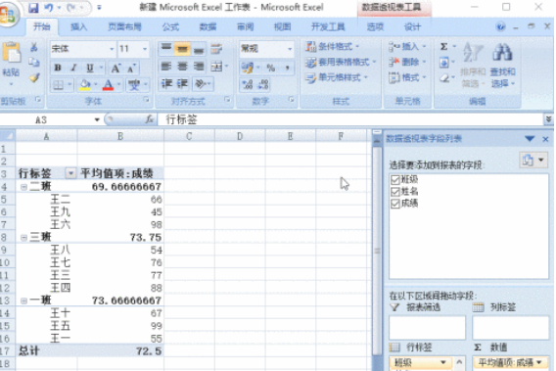Viewport: 556px width, 371px height.
Task: Toggle Bold formatting
Action: point(58,68)
